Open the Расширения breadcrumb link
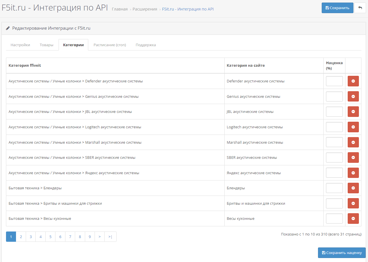 pos(145,9)
